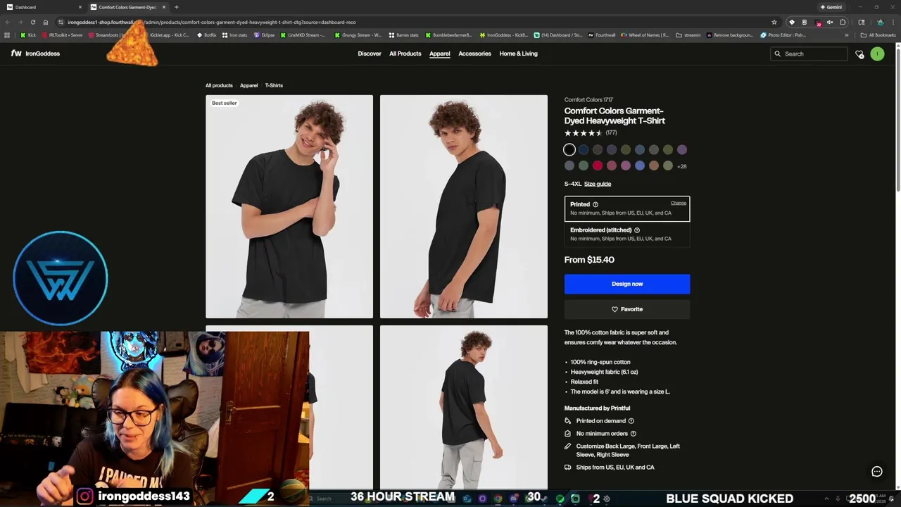Screen dimensions: 901x507
Task: Go to All products breadcrumb
Action: pos(219,86)
